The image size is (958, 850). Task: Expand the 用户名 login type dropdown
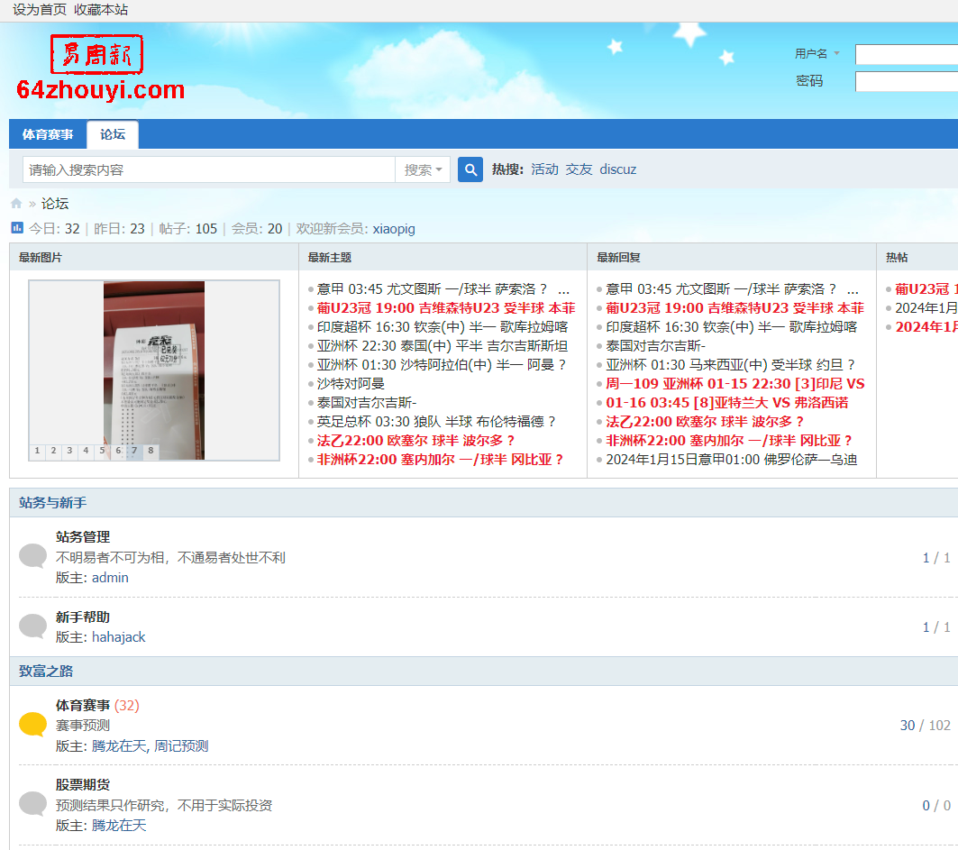(817, 54)
